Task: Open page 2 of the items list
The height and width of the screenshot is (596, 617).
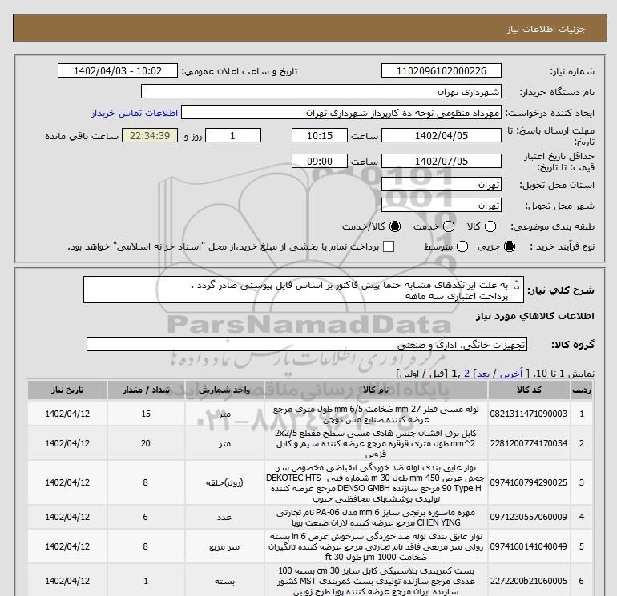Action: click(466, 374)
